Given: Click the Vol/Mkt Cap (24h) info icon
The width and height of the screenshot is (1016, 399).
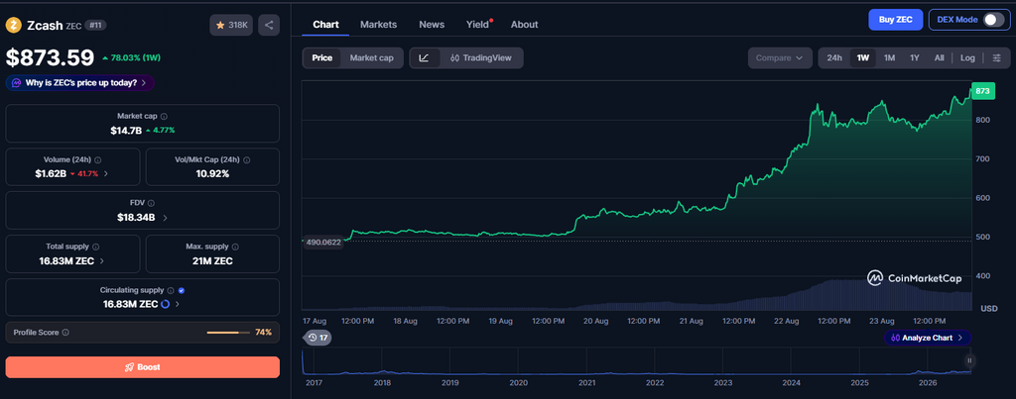Looking at the screenshot, I should [x=247, y=159].
